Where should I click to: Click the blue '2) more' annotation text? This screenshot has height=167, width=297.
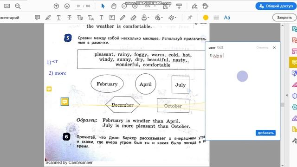[x=58, y=73]
